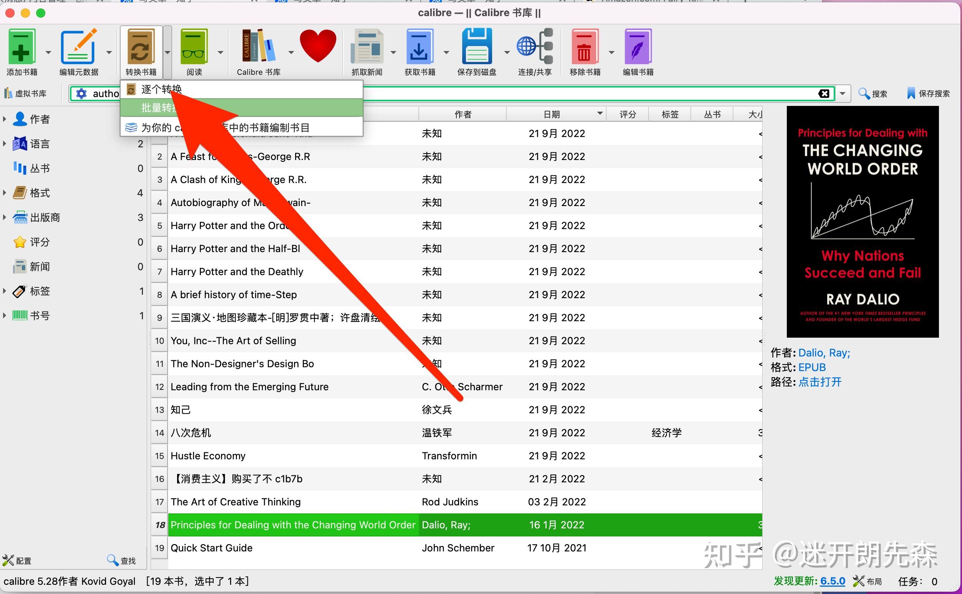
Task: Click the author link Dalio, Ray;
Action: 824,353
